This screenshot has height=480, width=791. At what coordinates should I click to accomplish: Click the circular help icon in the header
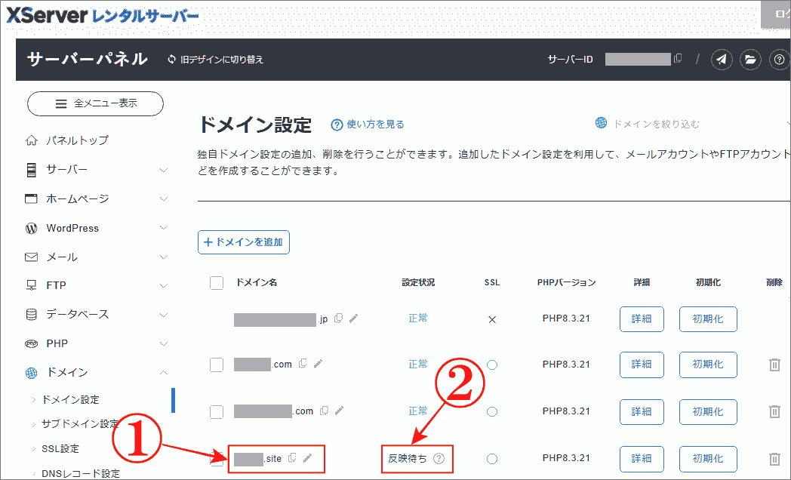click(x=779, y=60)
